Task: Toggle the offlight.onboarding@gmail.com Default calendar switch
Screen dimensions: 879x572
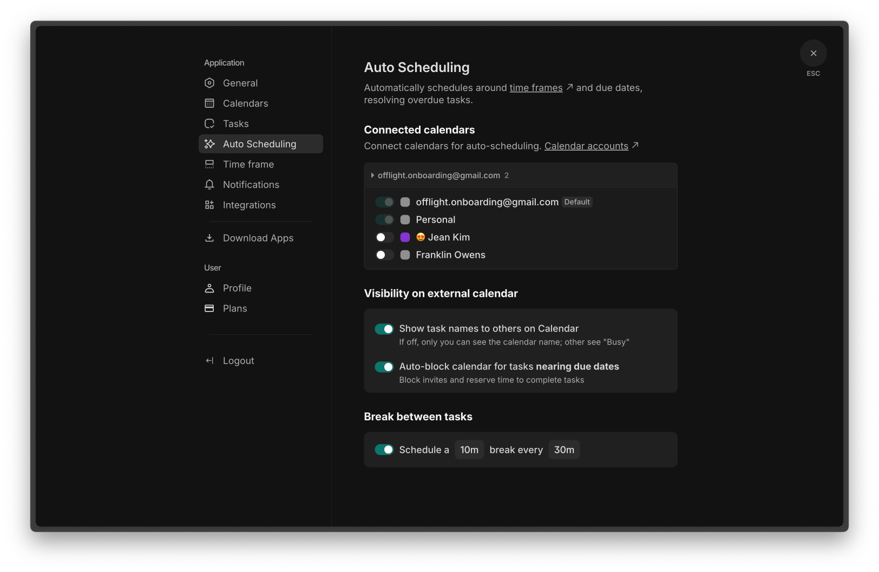Action: [384, 202]
